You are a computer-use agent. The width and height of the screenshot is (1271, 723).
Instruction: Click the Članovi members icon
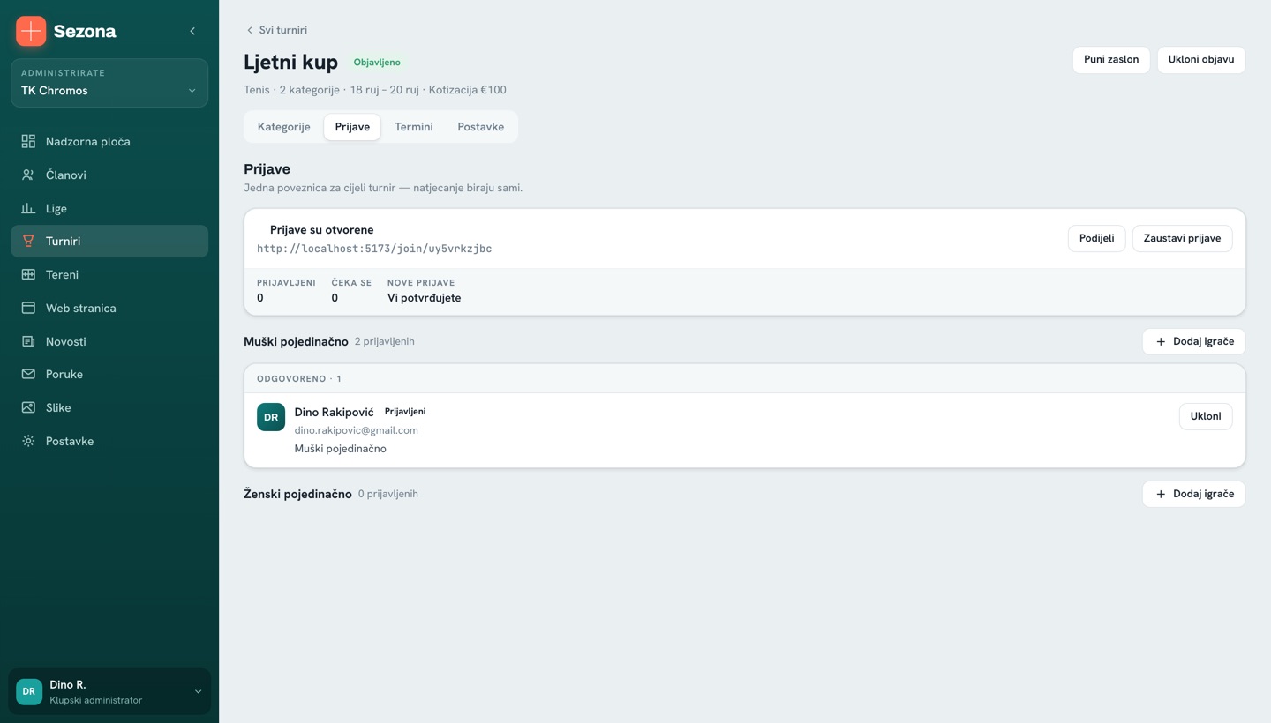28,175
